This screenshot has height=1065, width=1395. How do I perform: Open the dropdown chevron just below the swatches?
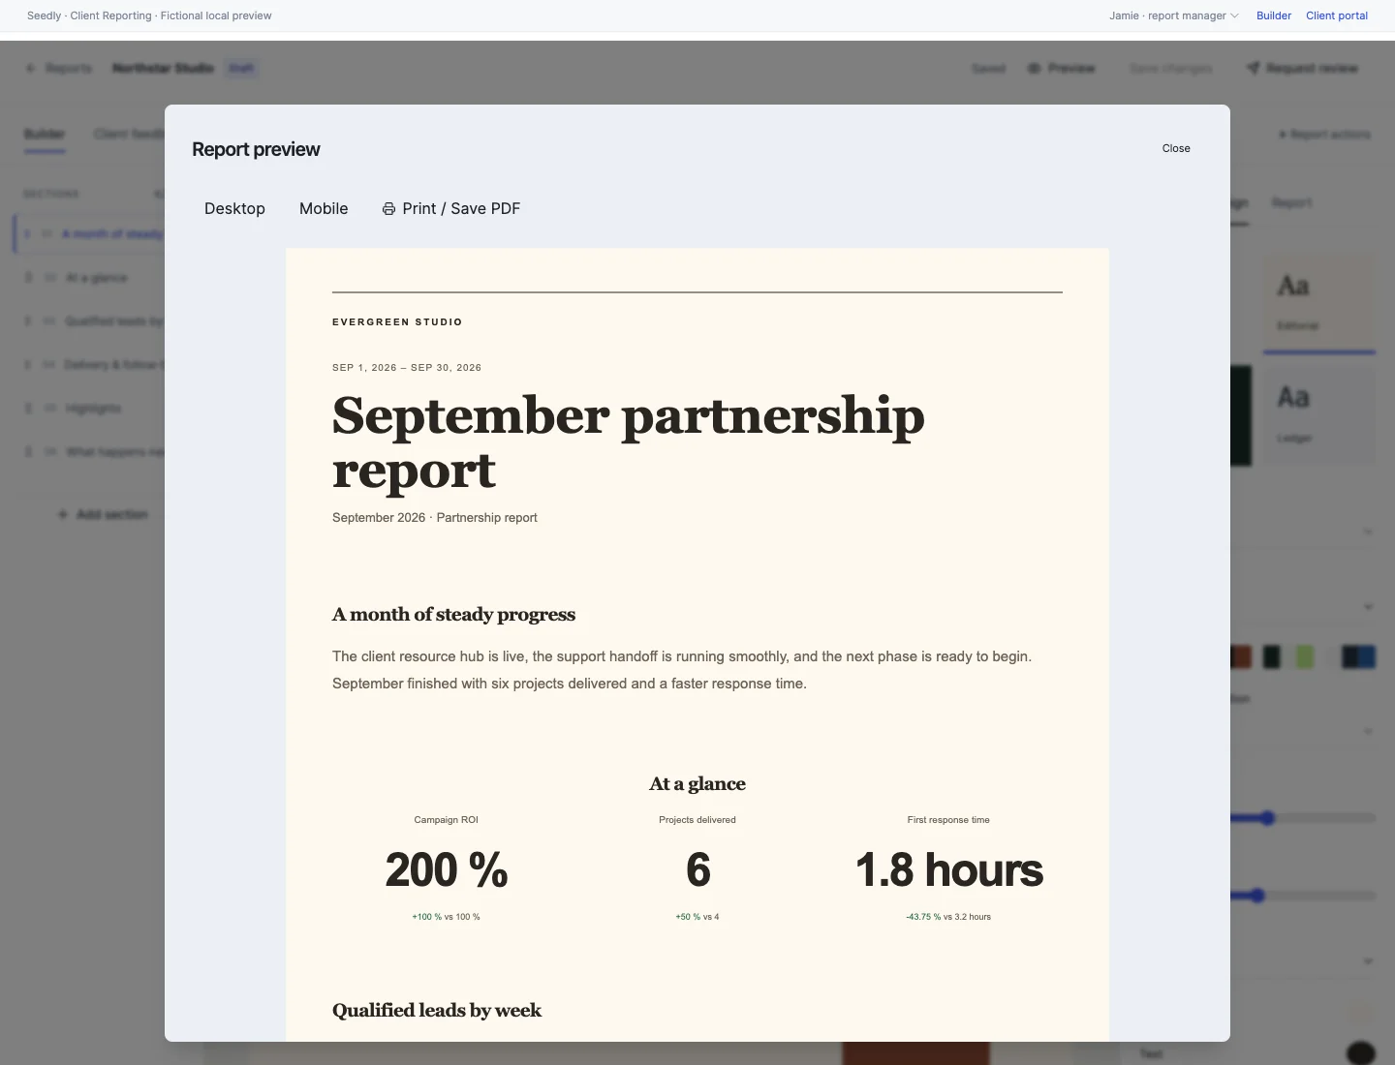1368,731
